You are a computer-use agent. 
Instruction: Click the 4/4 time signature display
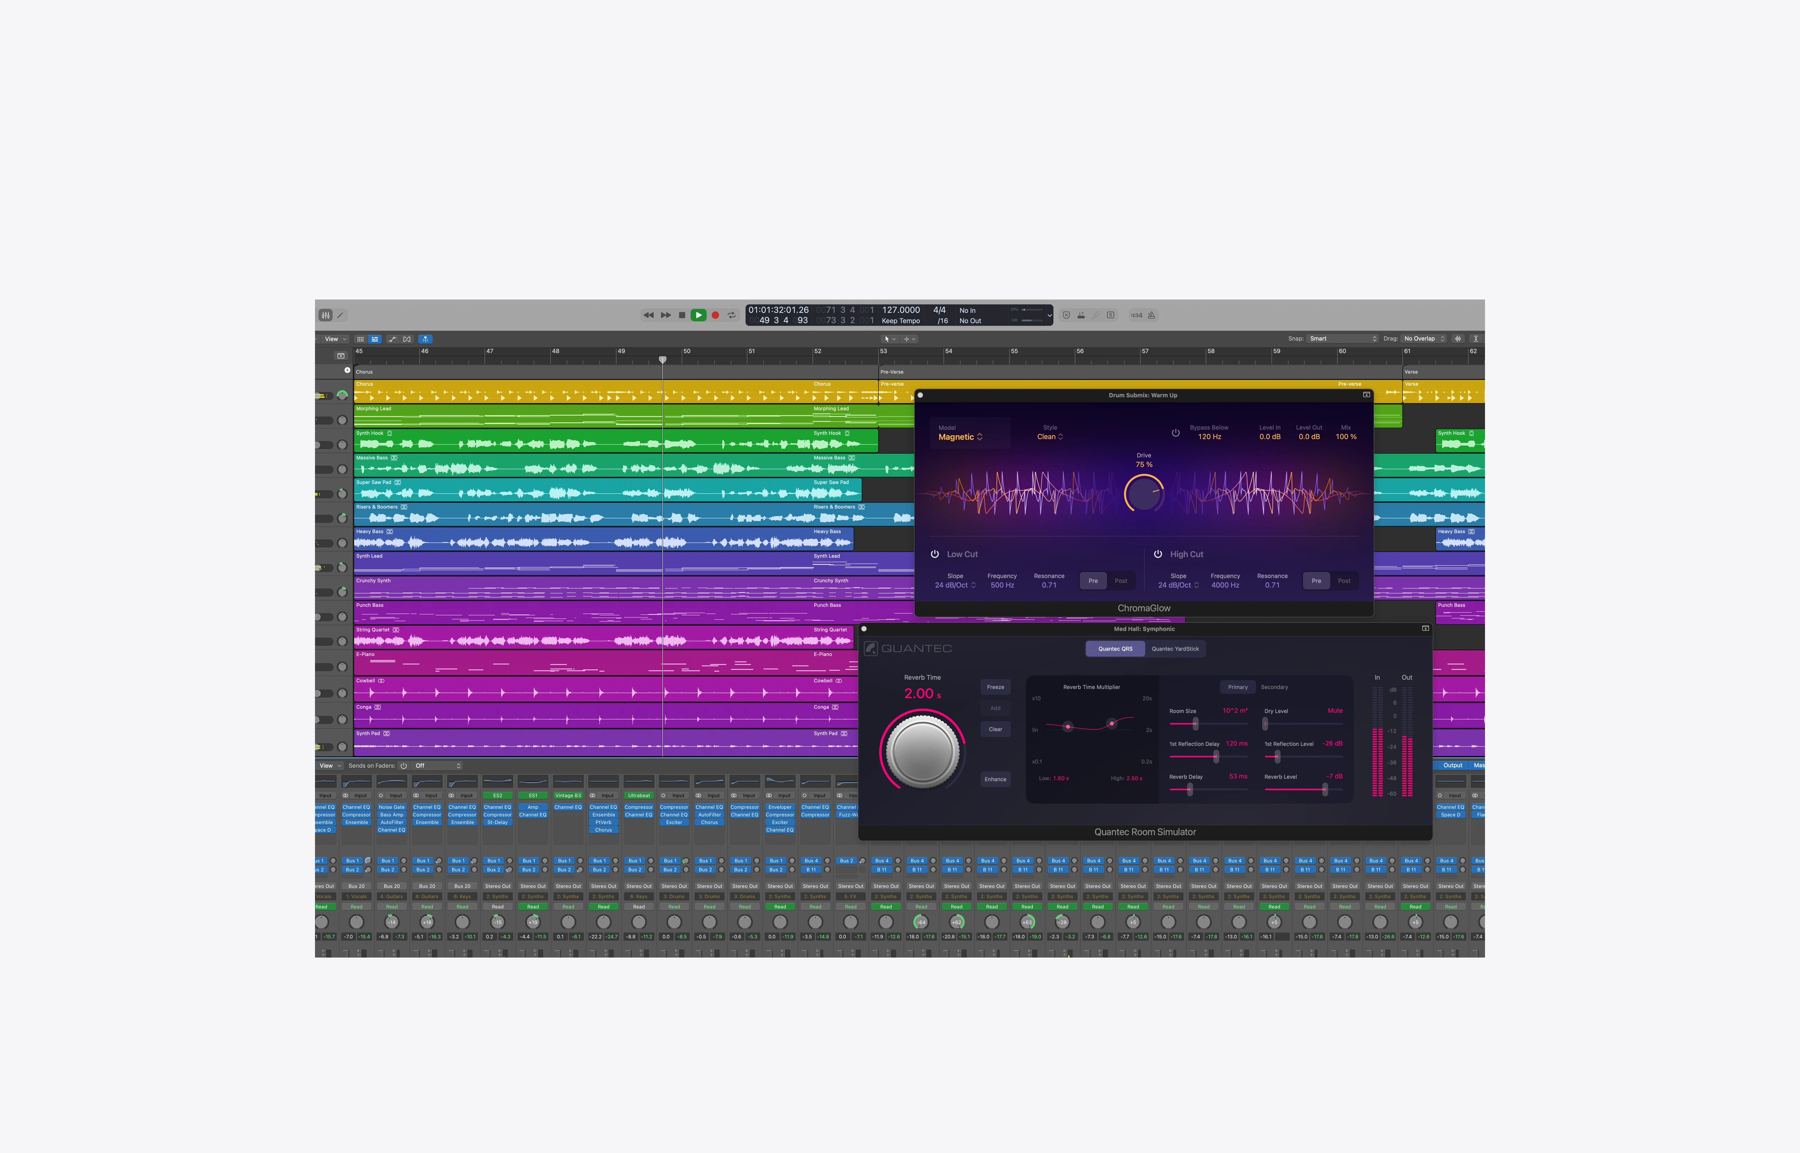(x=940, y=310)
